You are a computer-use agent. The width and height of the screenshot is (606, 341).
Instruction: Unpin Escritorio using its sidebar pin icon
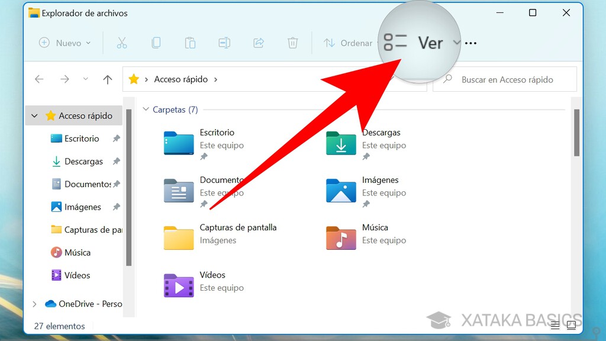(116, 138)
